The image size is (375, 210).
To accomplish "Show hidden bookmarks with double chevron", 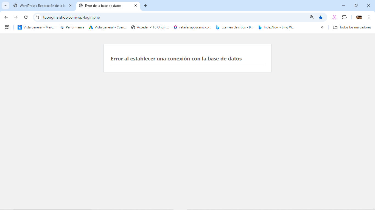I will 322,27.
